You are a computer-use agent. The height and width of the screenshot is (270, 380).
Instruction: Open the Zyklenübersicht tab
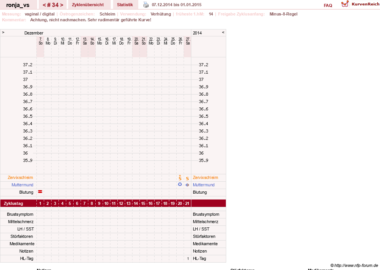pyautogui.click(x=88, y=5)
